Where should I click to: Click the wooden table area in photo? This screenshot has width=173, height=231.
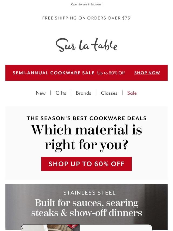(x=58, y=228)
